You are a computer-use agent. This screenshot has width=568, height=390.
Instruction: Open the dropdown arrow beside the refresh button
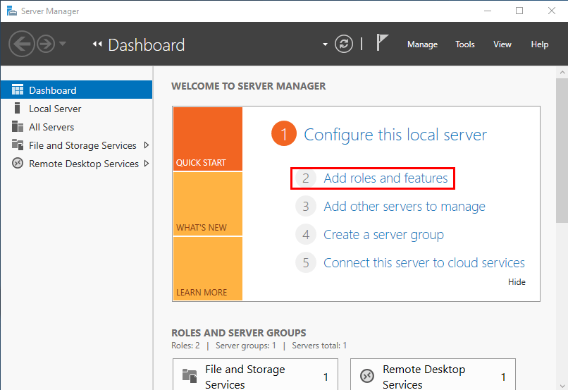[325, 44]
